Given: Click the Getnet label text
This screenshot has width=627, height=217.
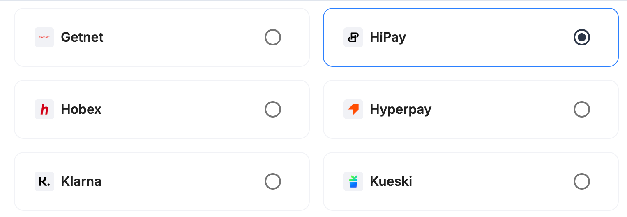Looking at the screenshot, I should [x=82, y=37].
